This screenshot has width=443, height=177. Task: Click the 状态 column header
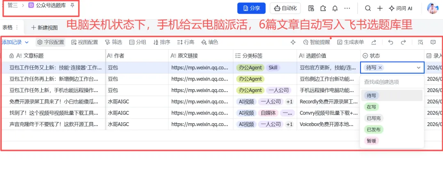(392, 56)
